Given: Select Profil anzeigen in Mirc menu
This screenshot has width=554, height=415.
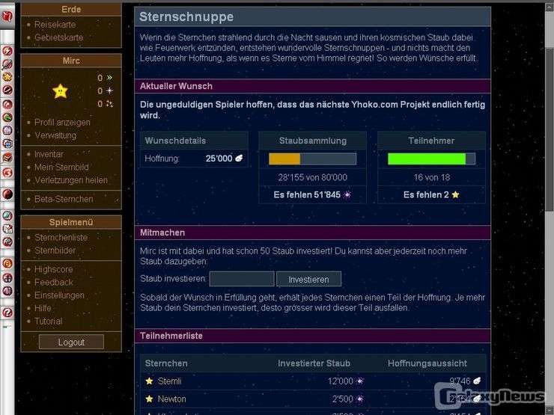Looking at the screenshot, I should 62,123.
